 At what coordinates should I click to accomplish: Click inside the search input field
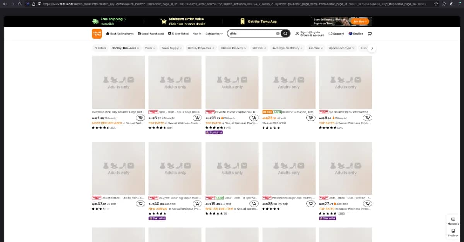click(x=251, y=34)
